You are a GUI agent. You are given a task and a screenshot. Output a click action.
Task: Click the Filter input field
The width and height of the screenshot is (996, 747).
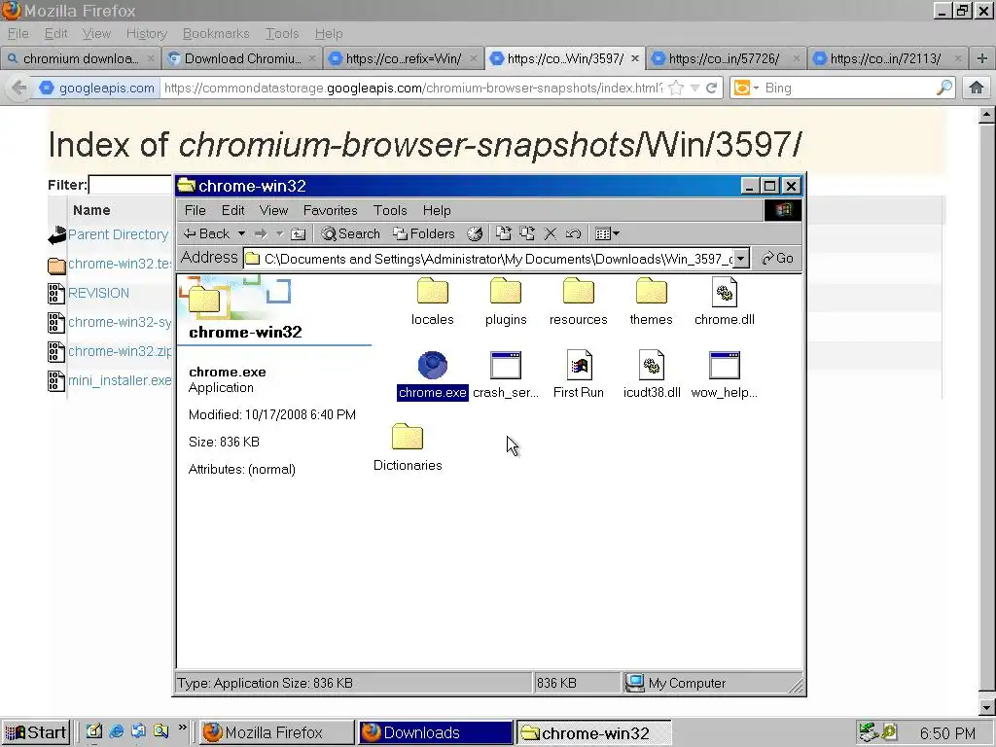point(130,185)
